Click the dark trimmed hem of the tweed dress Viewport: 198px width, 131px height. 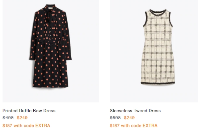tap(158, 83)
